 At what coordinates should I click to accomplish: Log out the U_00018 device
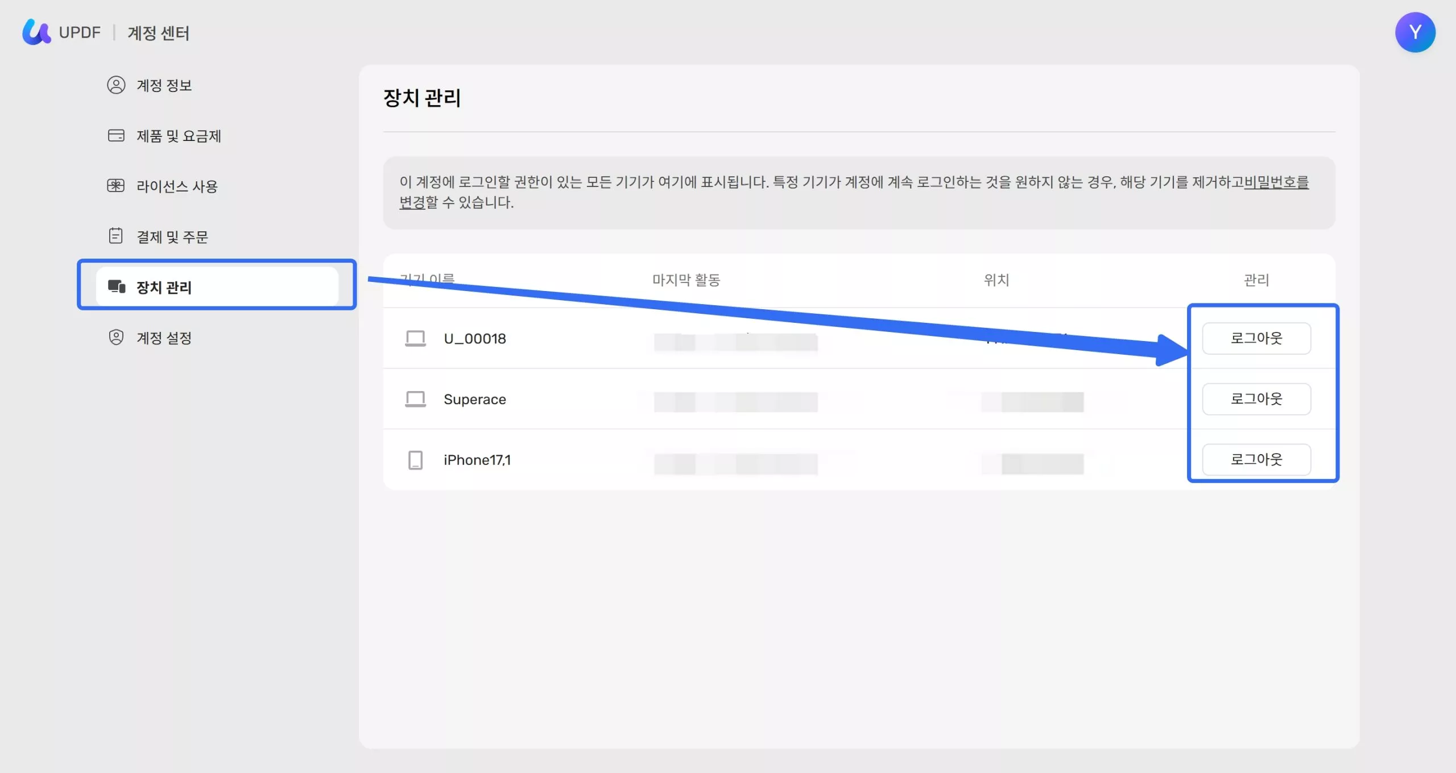[1256, 338]
